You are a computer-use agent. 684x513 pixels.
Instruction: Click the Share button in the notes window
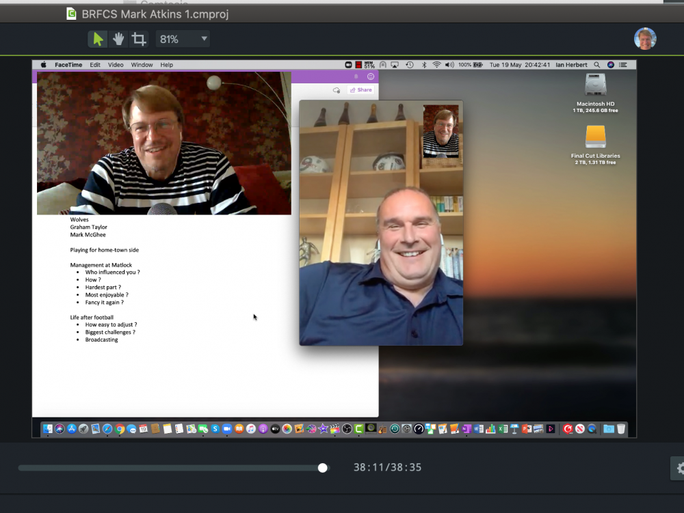coord(360,89)
